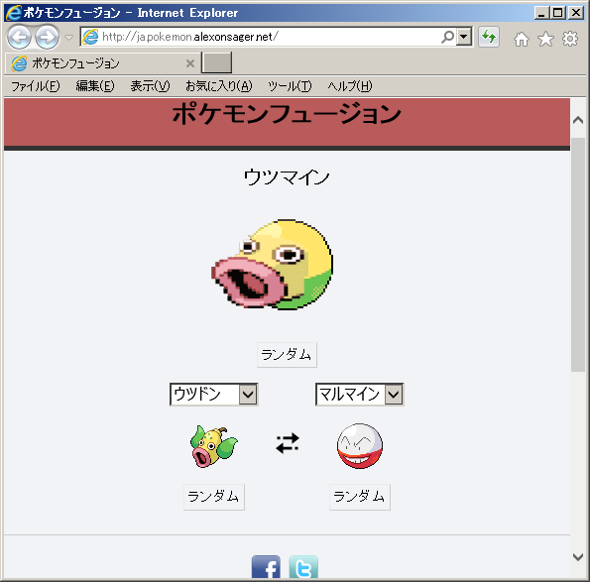Open the 表示(V) menu
590x582 pixels.
click(x=150, y=86)
